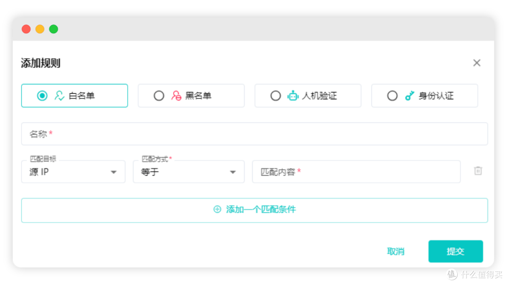Screen dimensions: 507x285
Task: Click the green macOS zoom button
Action: pos(54,29)
